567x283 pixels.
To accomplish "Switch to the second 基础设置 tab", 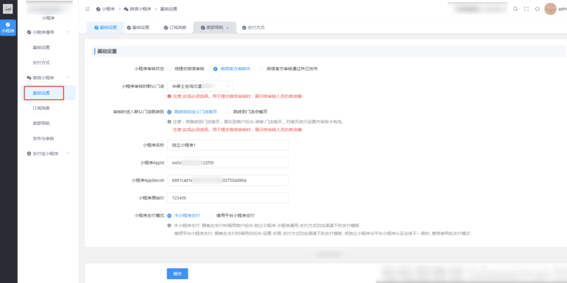I will [x=138, y=28].
